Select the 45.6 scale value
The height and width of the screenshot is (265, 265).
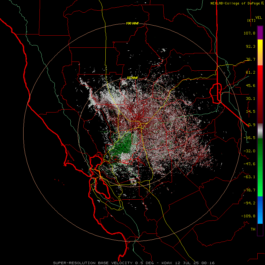[x=251, y=85]
